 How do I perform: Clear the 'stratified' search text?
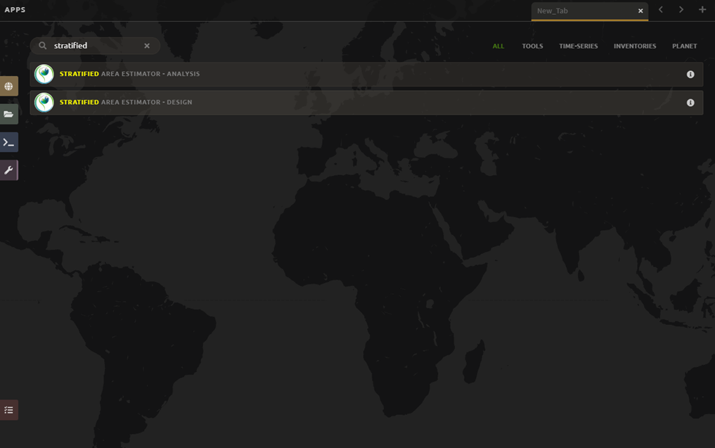(x=147, y=46)
